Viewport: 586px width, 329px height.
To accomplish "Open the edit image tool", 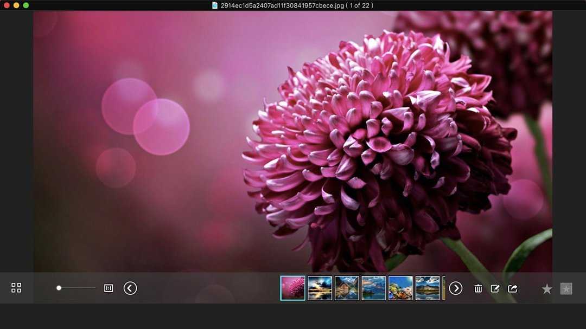I will point(495,288).
